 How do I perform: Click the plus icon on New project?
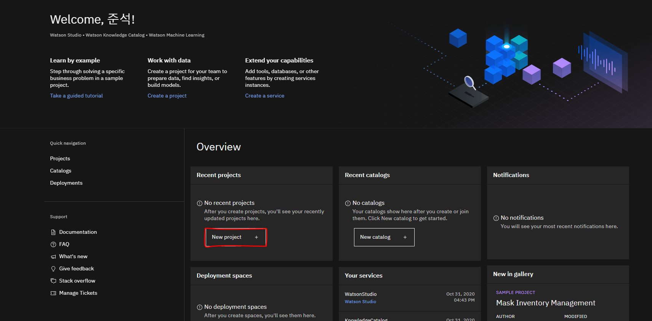click(x=256, y=237)
